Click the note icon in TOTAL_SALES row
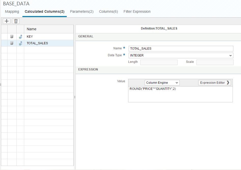The image size is (241, 170). point(12,43)
